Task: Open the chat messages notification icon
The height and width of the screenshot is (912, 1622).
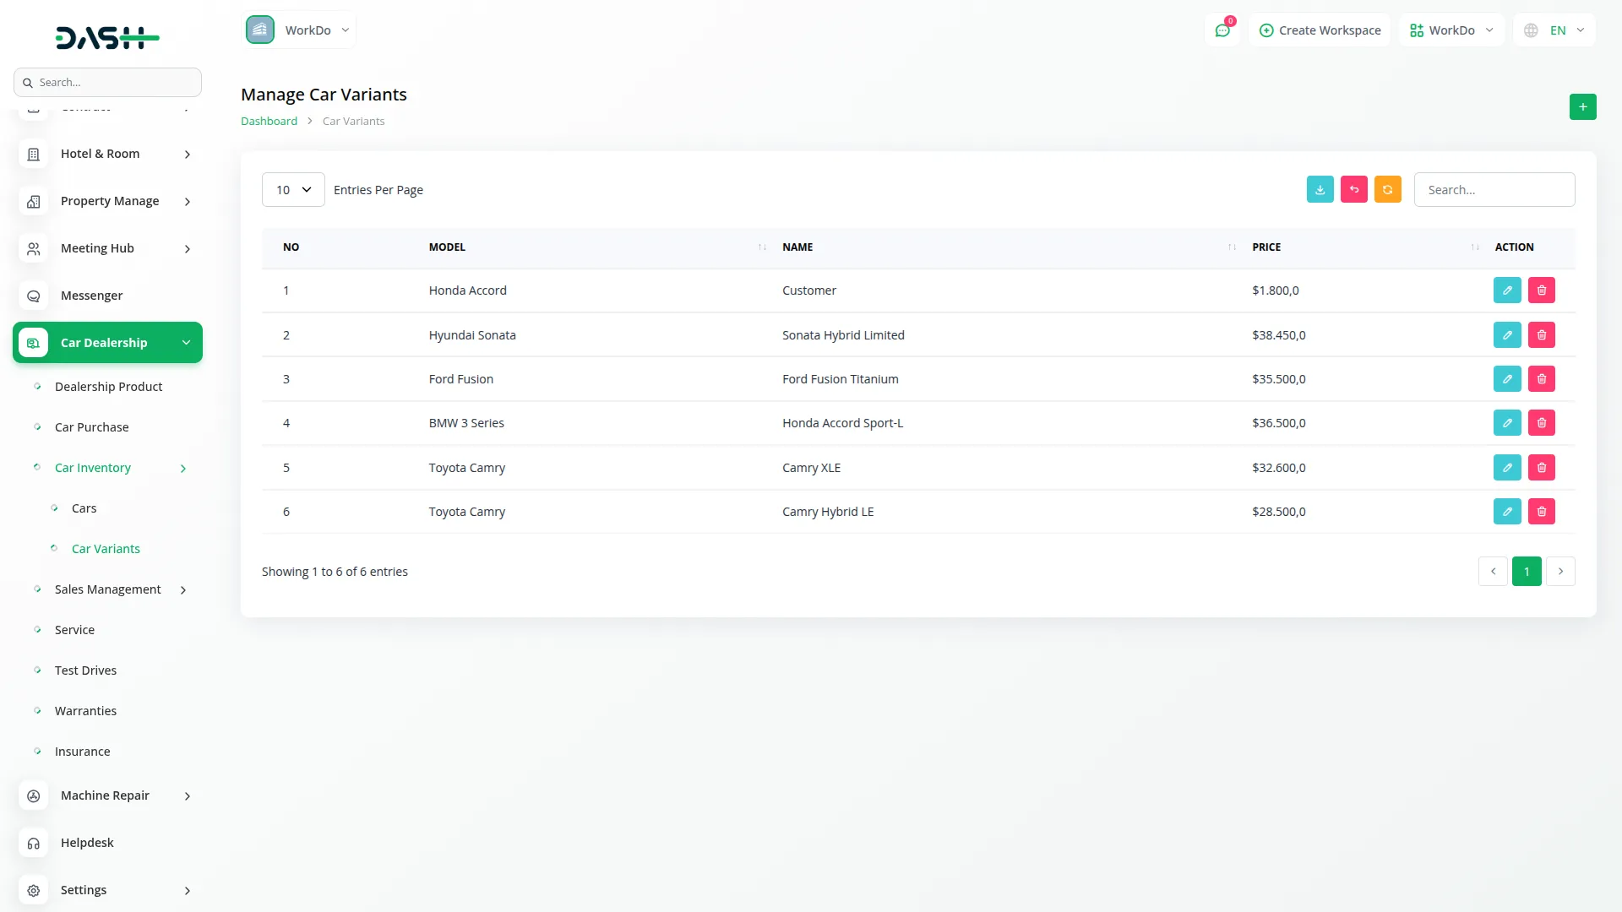Action: 1222,30
